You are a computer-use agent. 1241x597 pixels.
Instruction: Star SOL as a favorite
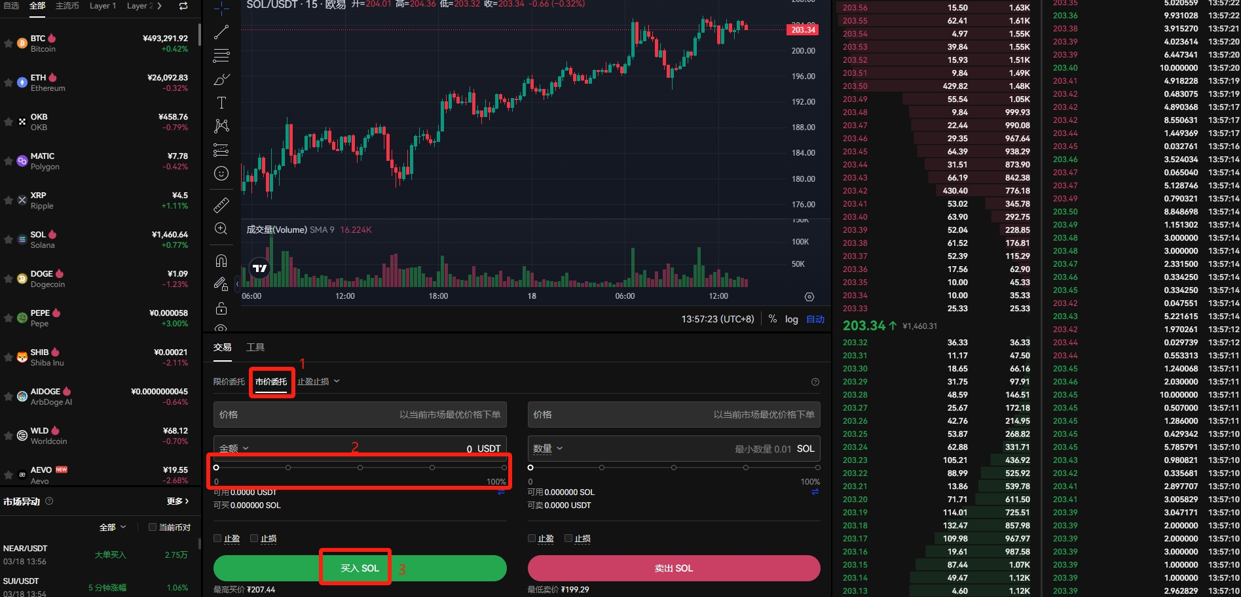pyautogui.click(x=9, y=239)
